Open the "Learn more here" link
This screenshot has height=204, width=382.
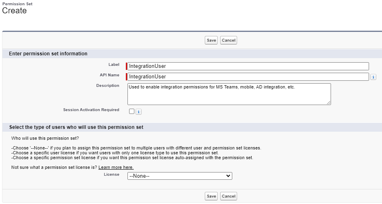(x=116, y=168)
